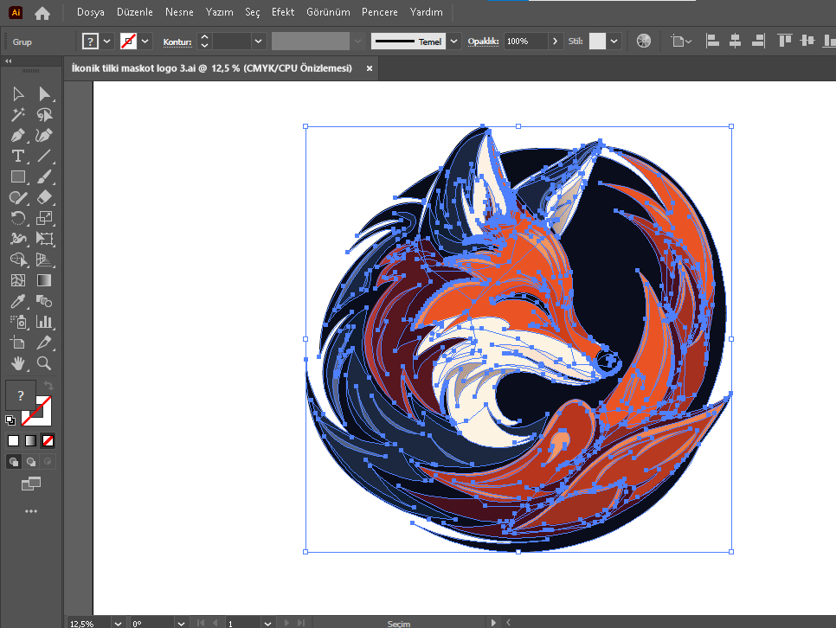
Task: Select the Pen tool
Action: point(18,136)
